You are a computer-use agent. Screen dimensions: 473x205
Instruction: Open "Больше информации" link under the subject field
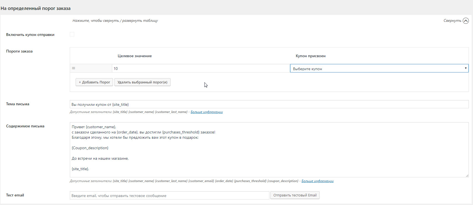click(207, 112)
